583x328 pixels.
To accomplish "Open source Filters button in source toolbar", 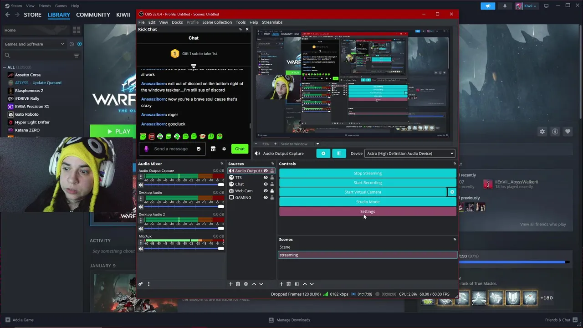I will coord(339,154).
